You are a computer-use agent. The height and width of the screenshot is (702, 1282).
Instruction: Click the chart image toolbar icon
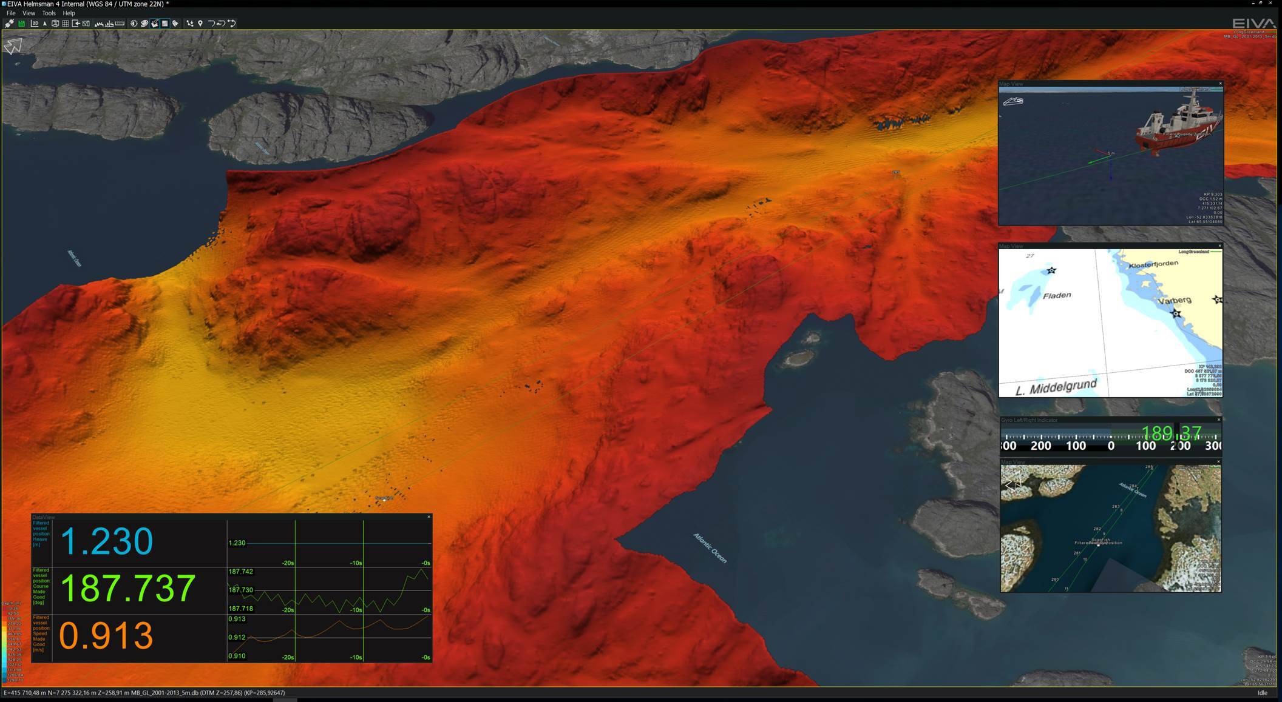[86, 24]
